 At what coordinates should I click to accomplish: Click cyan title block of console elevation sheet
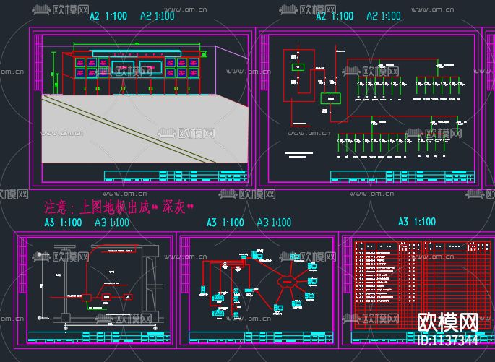click(x=176, y=176)
